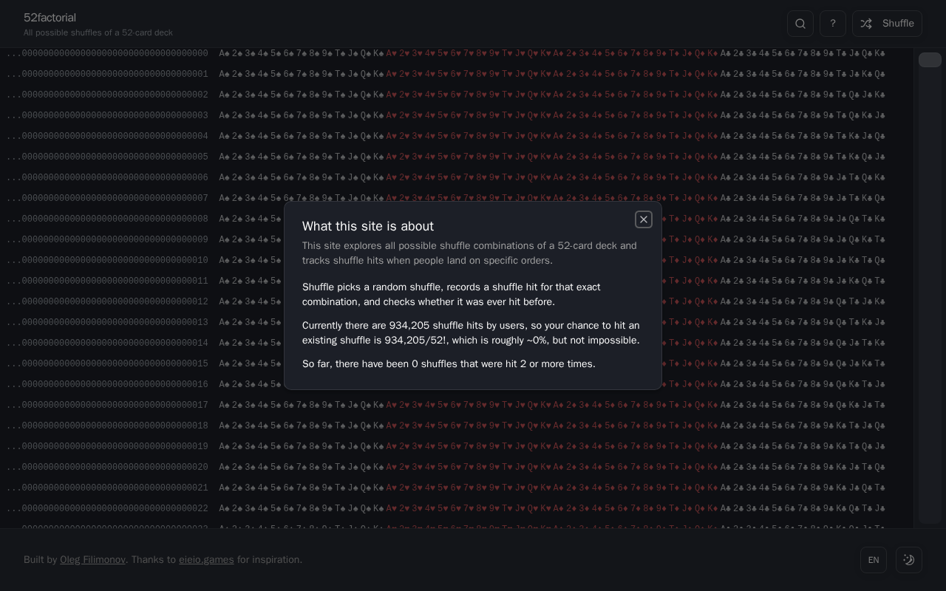
Task: Click the Shuffle button
Action: [x=887, y=24]
